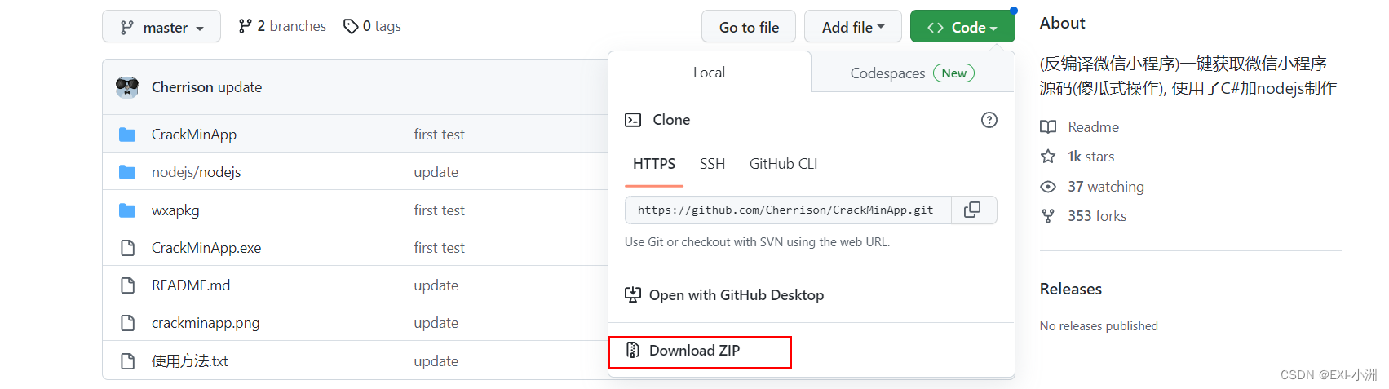View the 1k stars link
The height and width of the screenshot is (389, 1389).
click(x=1090, y=157)
